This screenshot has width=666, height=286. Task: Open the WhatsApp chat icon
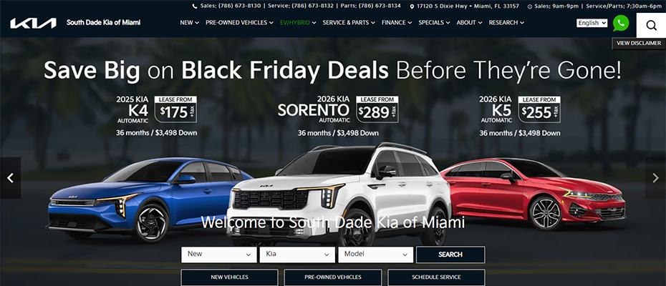point(621,23)
